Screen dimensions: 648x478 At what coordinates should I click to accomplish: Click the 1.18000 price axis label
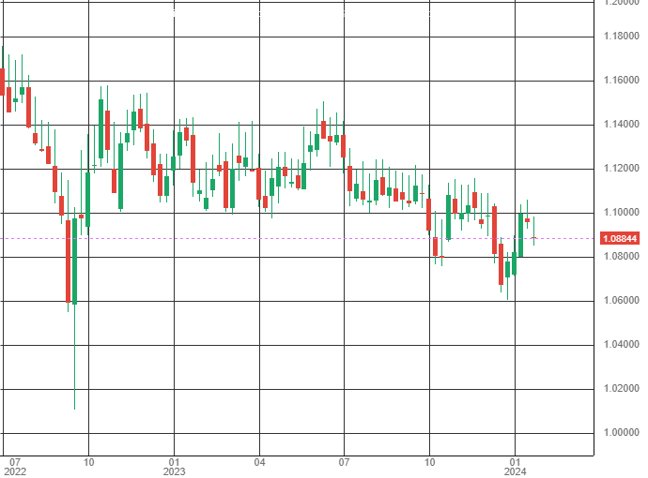pyautogui.click(x=621, y=36)
